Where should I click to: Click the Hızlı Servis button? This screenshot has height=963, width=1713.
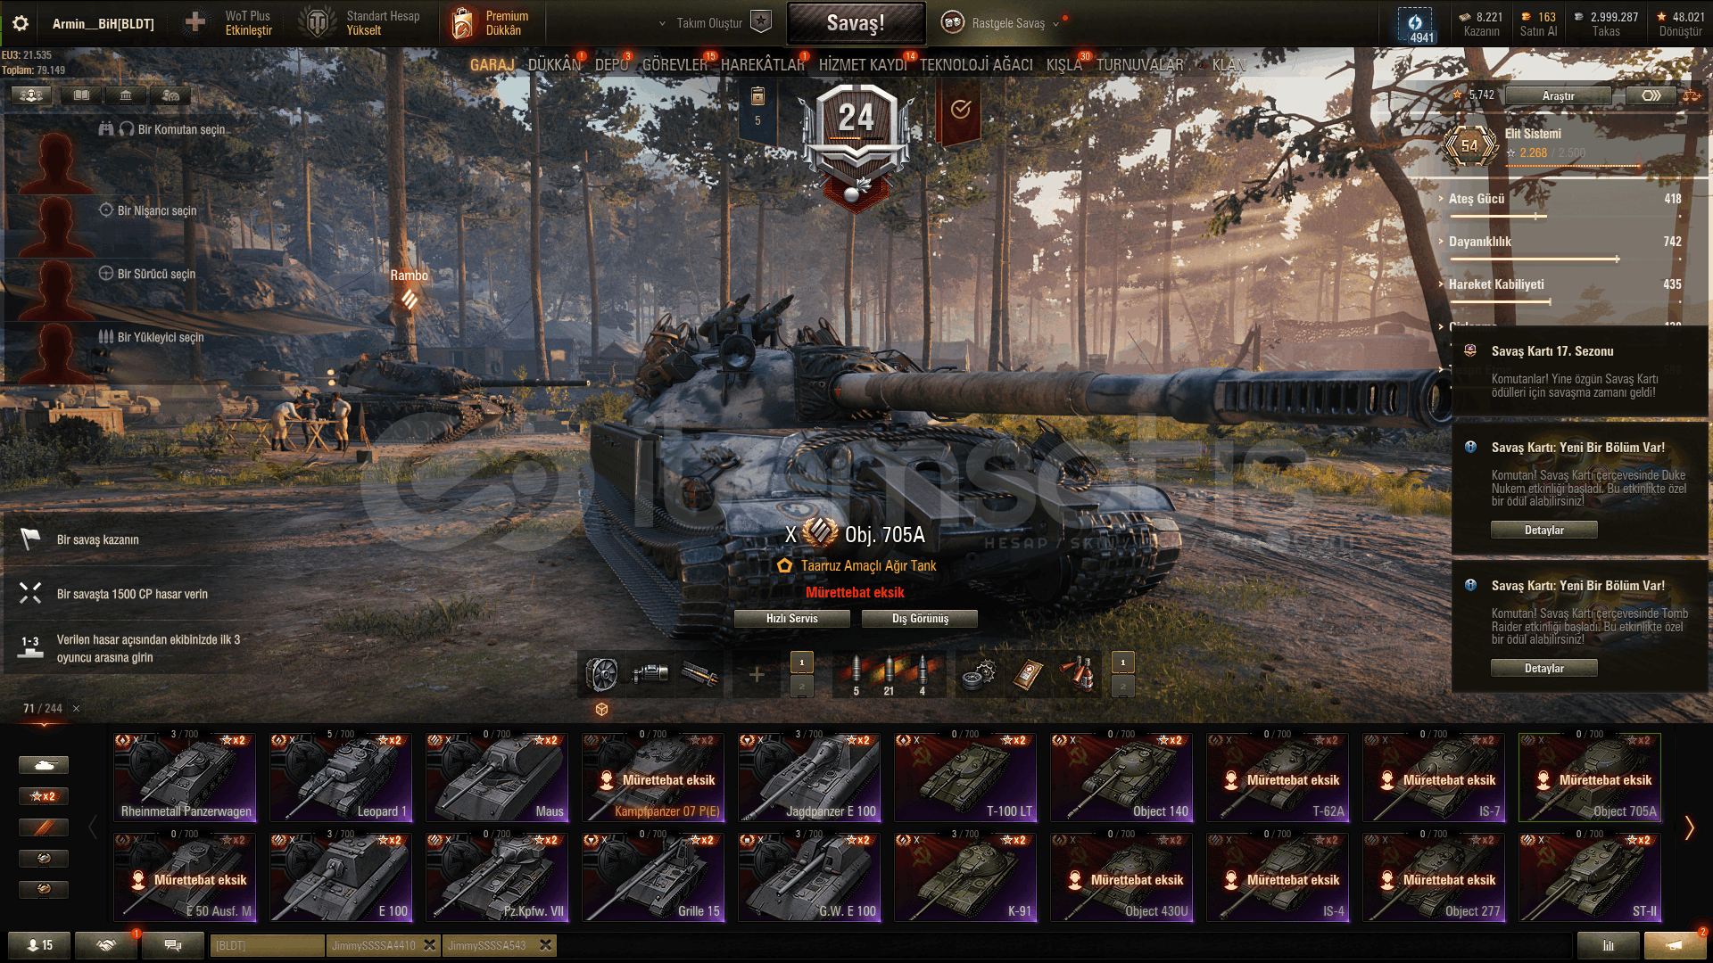tap(791, 619)
